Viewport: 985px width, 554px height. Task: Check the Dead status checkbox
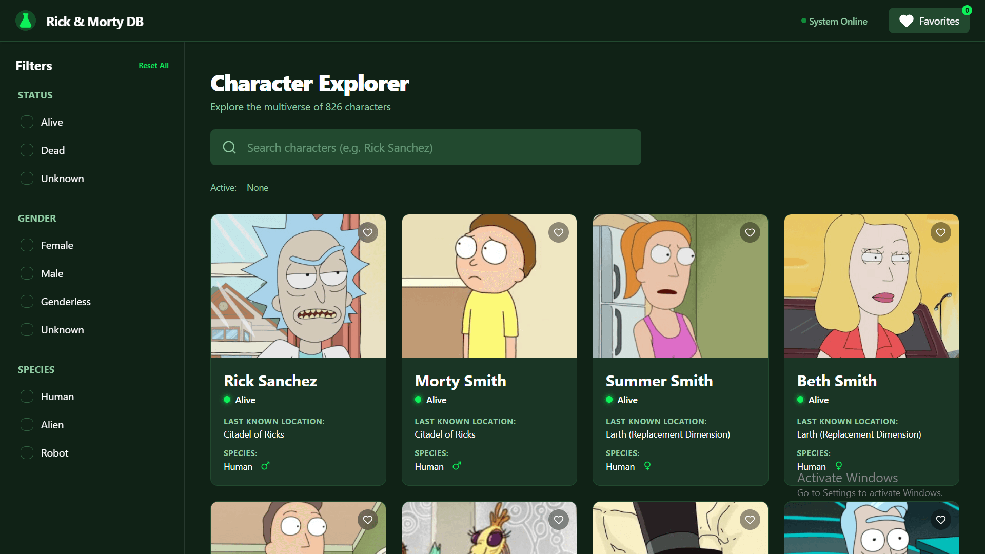click(27, 150)
